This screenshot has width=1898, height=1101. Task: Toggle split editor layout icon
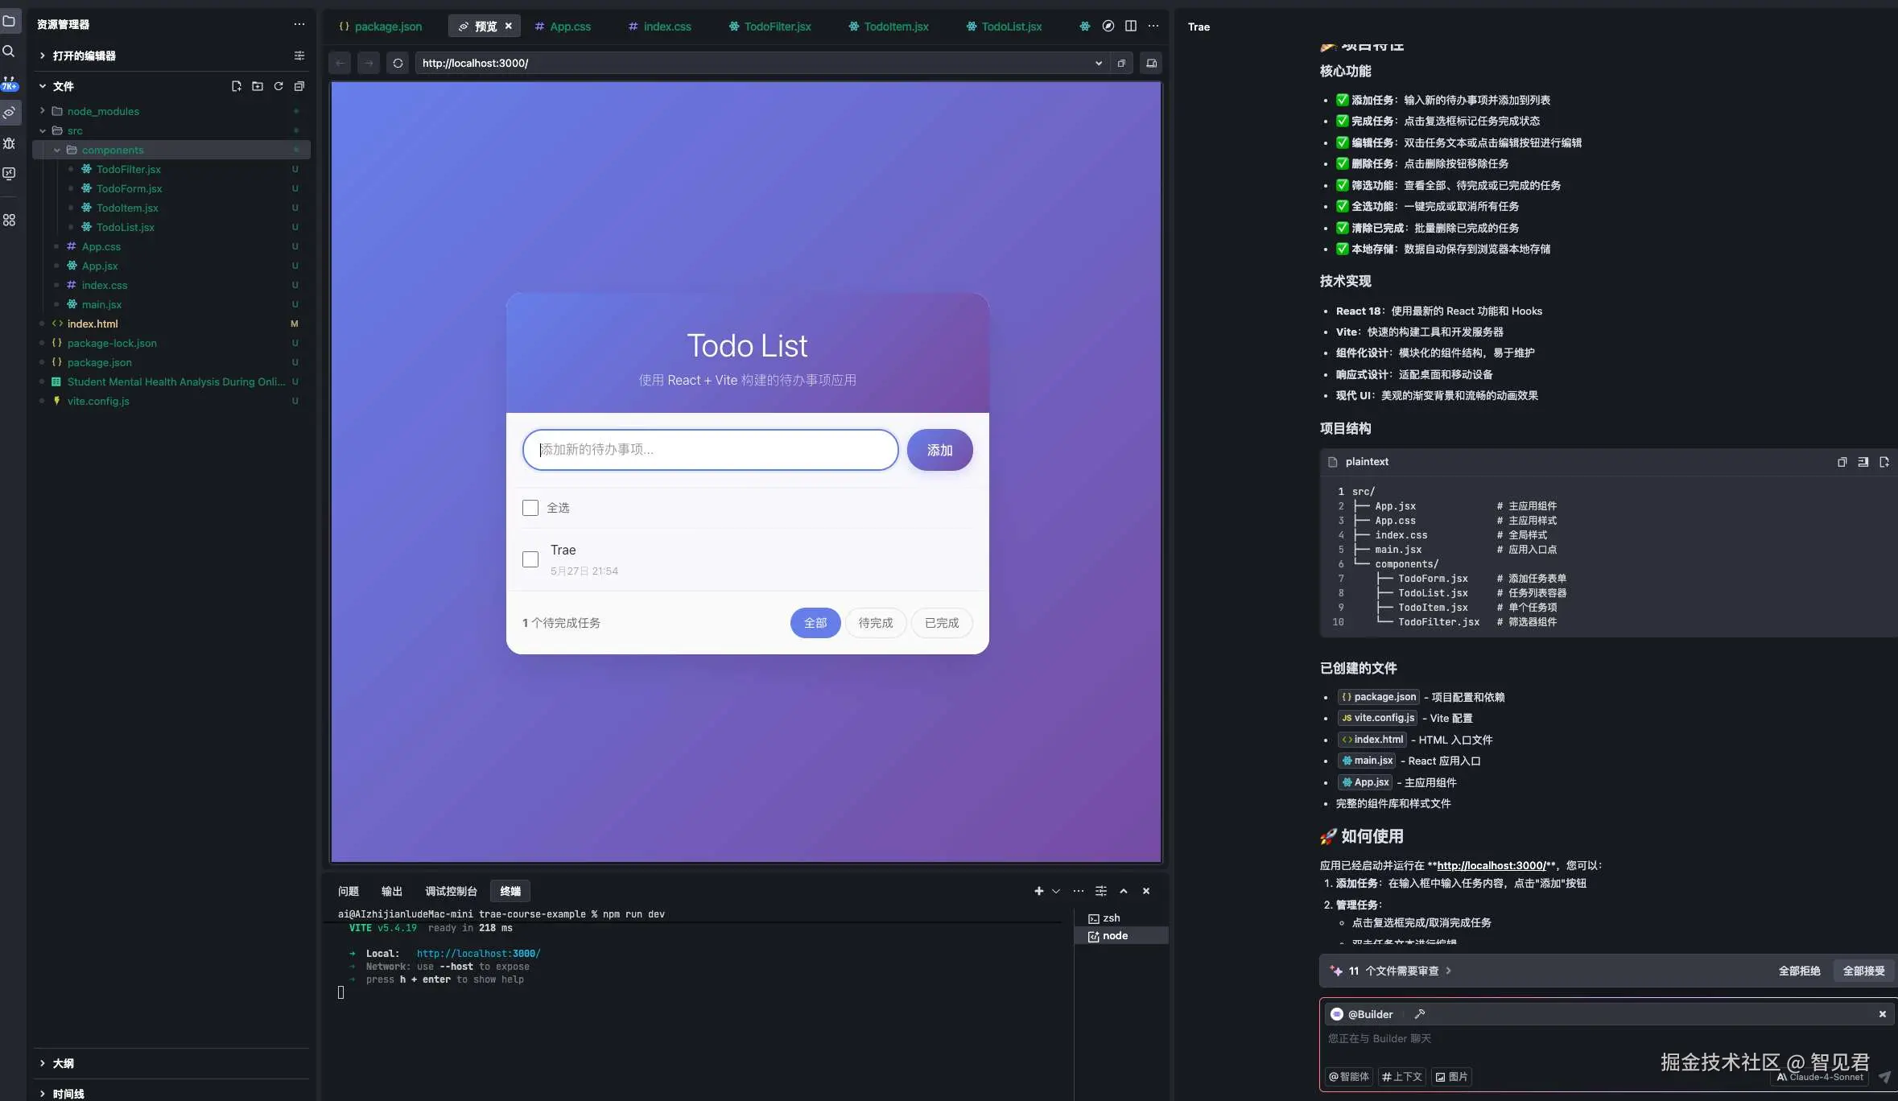[1131, 27]
